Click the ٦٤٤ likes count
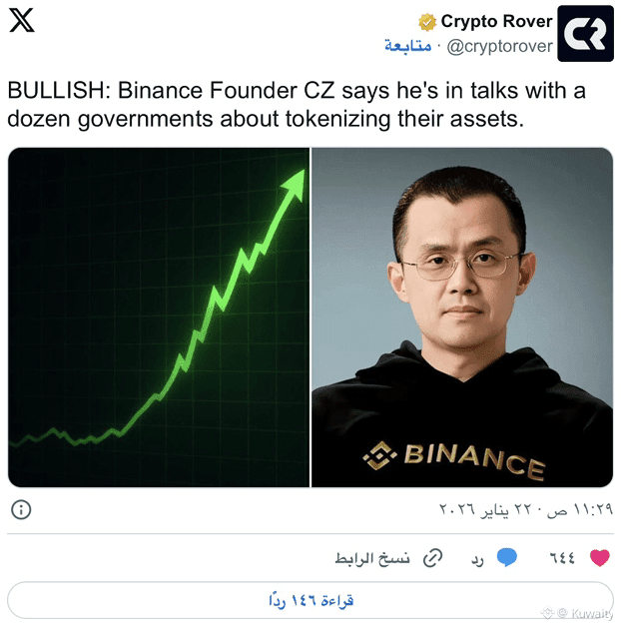 [x=562, y=558]
